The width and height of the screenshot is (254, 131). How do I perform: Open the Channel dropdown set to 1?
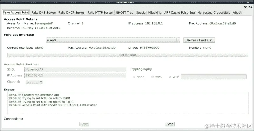point(34,82)
